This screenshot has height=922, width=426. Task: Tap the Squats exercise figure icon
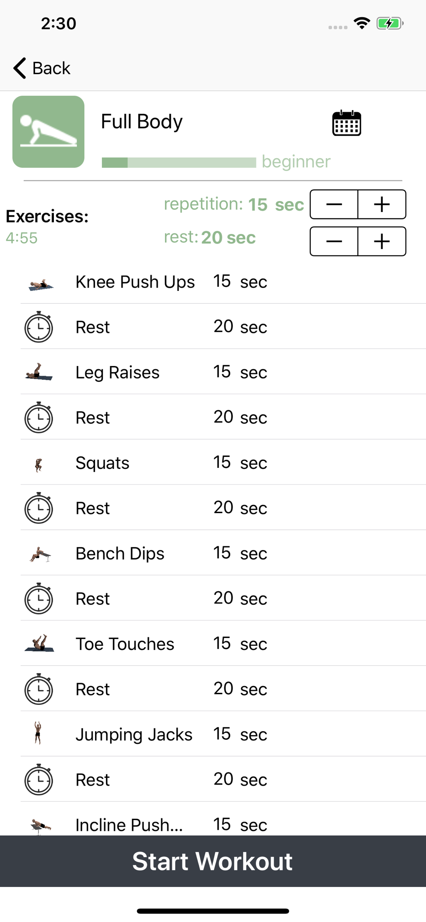pos(39,465)
